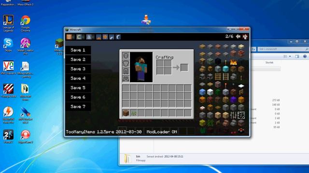The image size is (309, 173).
Task: Pick the carved pumpkin block
Action: click(202, 99)
